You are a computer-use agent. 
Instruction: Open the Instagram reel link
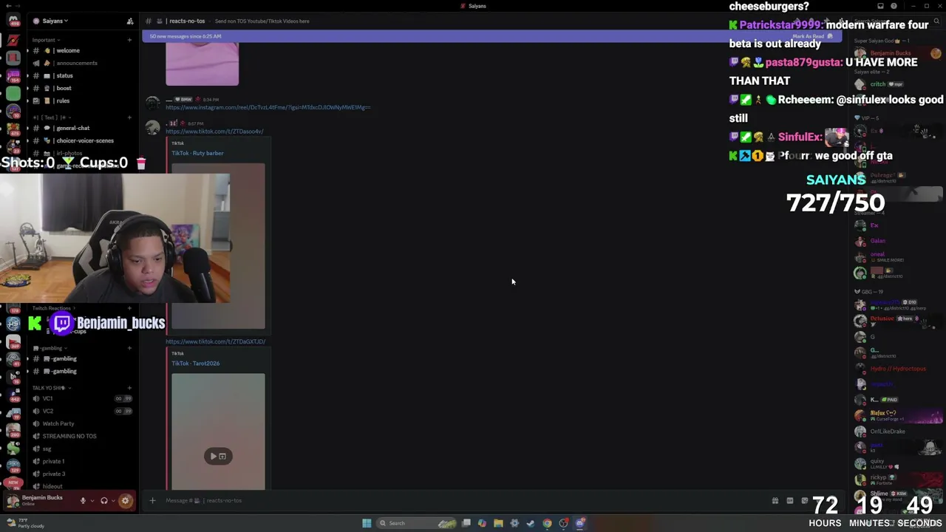pyautogui.click(x=268, y=107)
